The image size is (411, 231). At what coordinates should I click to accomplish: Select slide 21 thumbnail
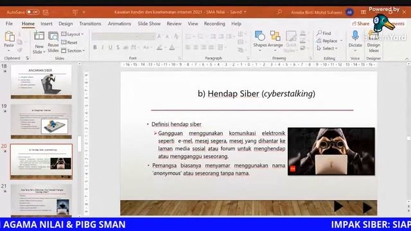(41, 201)
